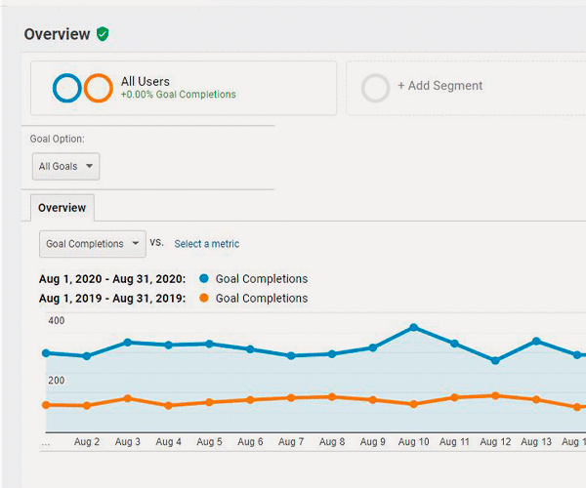
Task: Click the Aug 2 axis label
Action: pos(87,442)
